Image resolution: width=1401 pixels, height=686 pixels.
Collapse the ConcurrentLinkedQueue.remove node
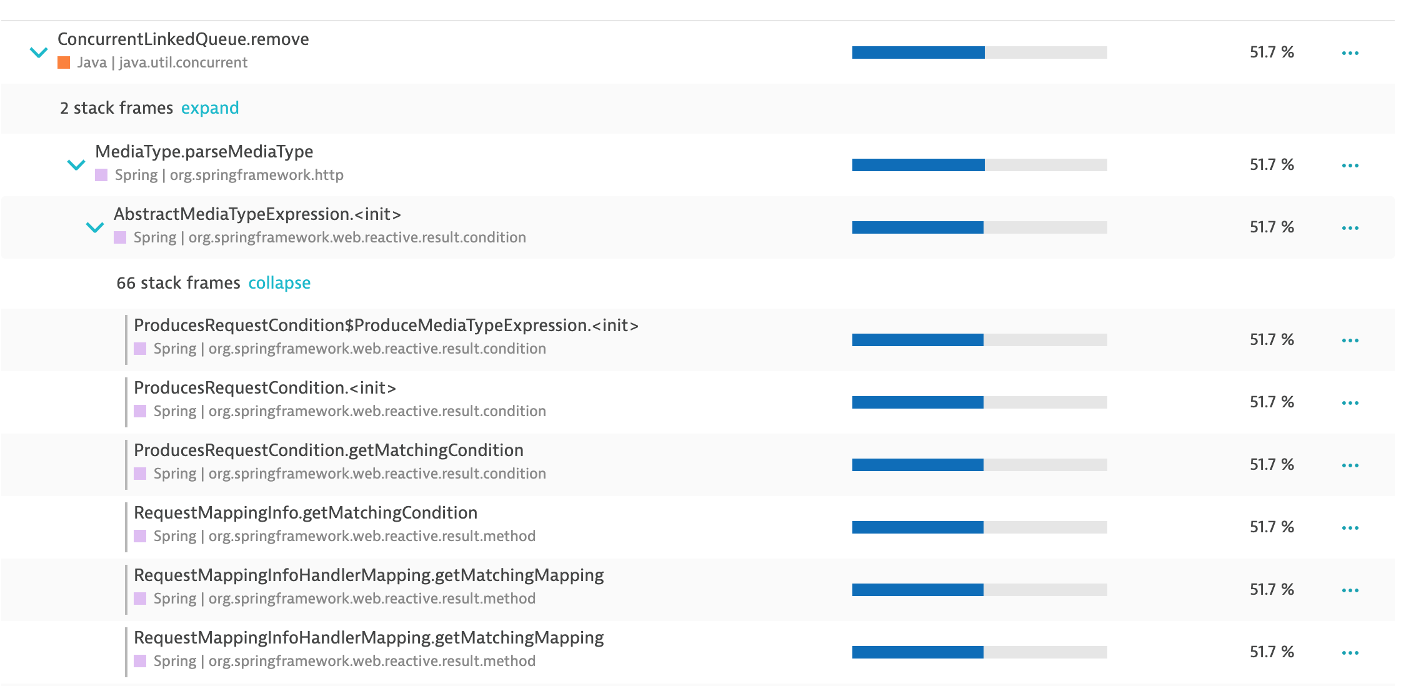[39, 52]
